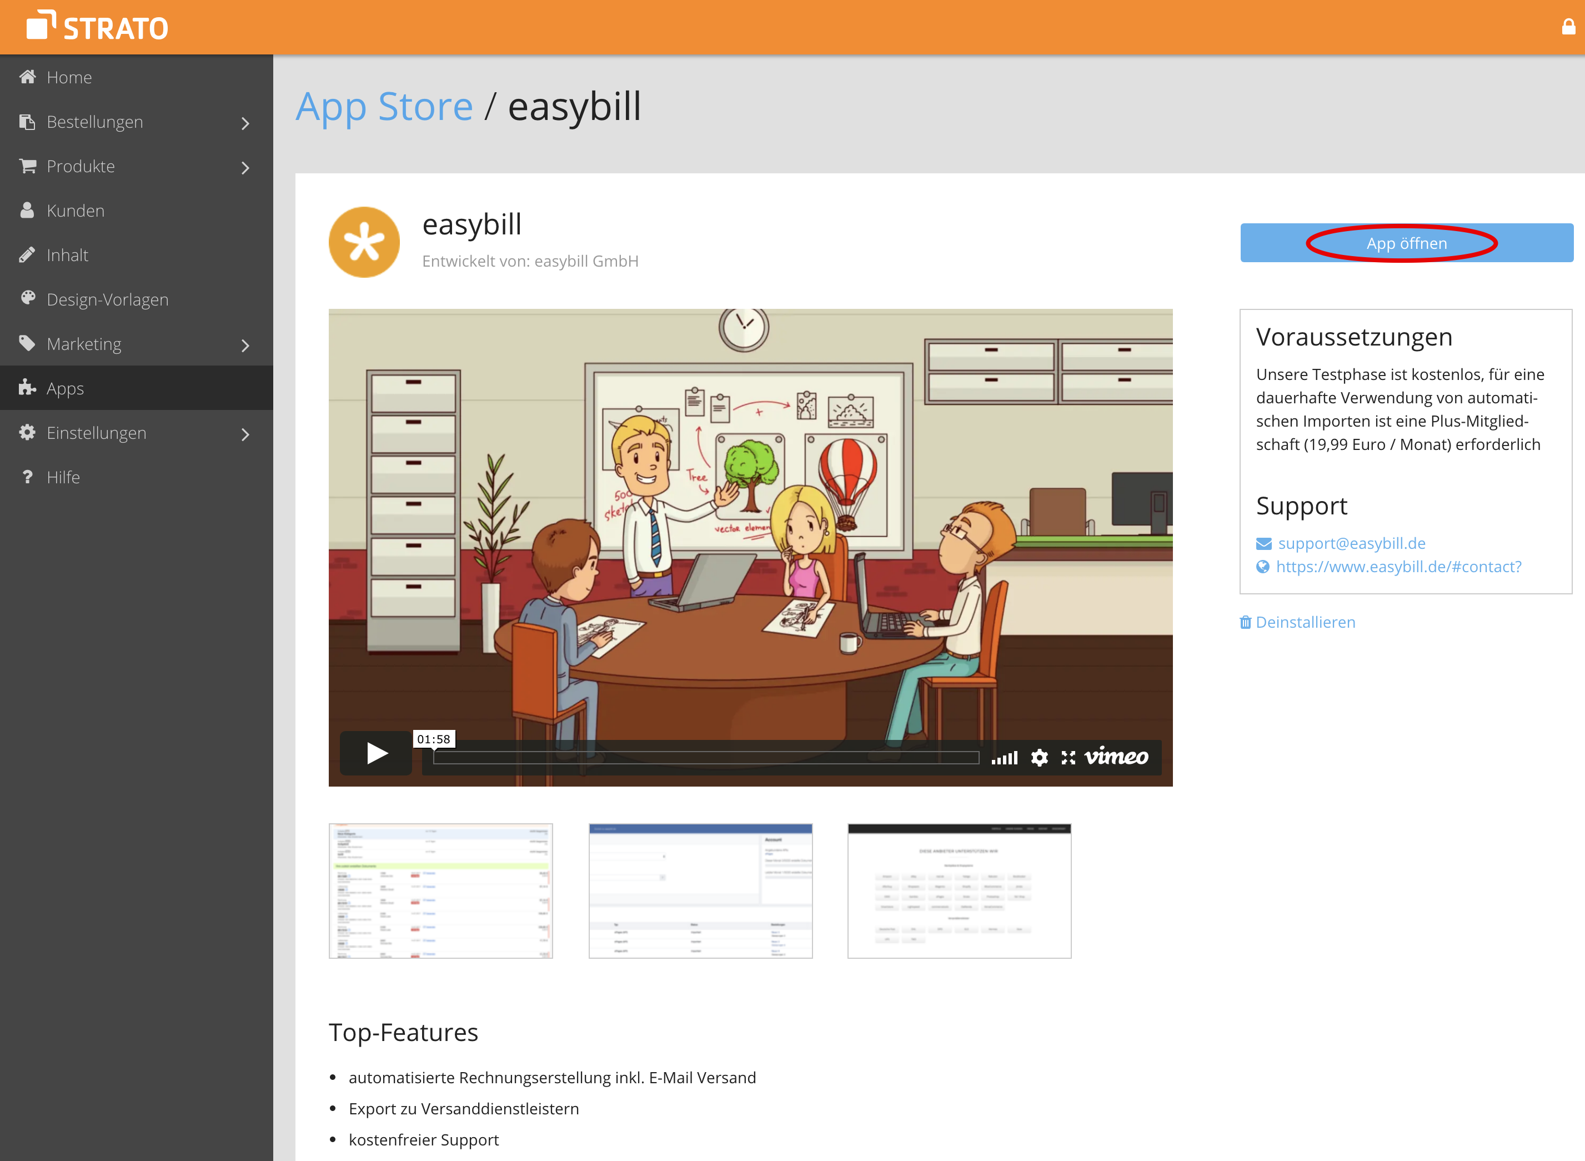Viewport: 1585px width, 1161px height.
Task: Seek within the video progress bar
Action: pyautogui.click(x=706, y=758)
